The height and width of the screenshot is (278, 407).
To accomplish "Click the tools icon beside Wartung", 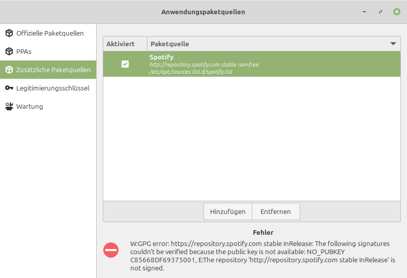I will (9, 107).
